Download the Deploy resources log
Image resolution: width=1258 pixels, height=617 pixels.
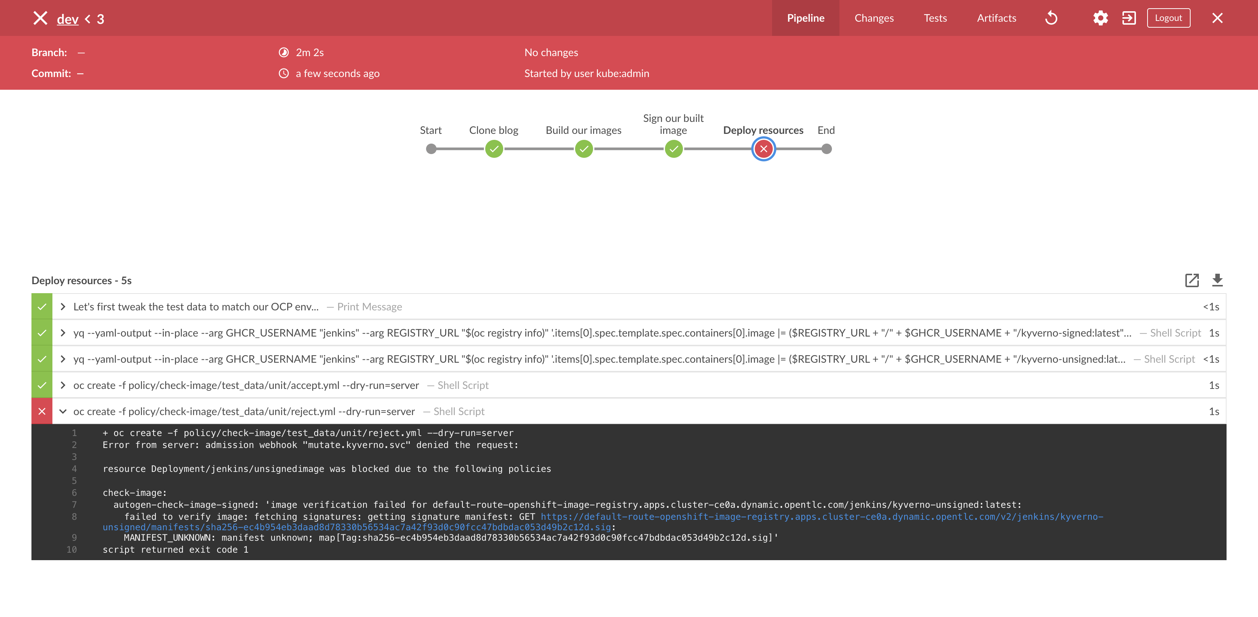[x=1217, y=280]
